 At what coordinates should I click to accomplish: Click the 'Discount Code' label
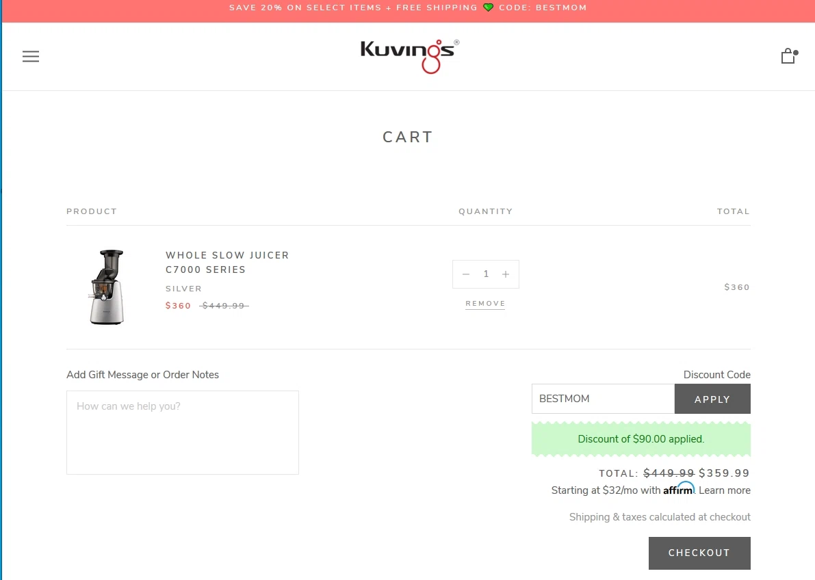[716, 375]
